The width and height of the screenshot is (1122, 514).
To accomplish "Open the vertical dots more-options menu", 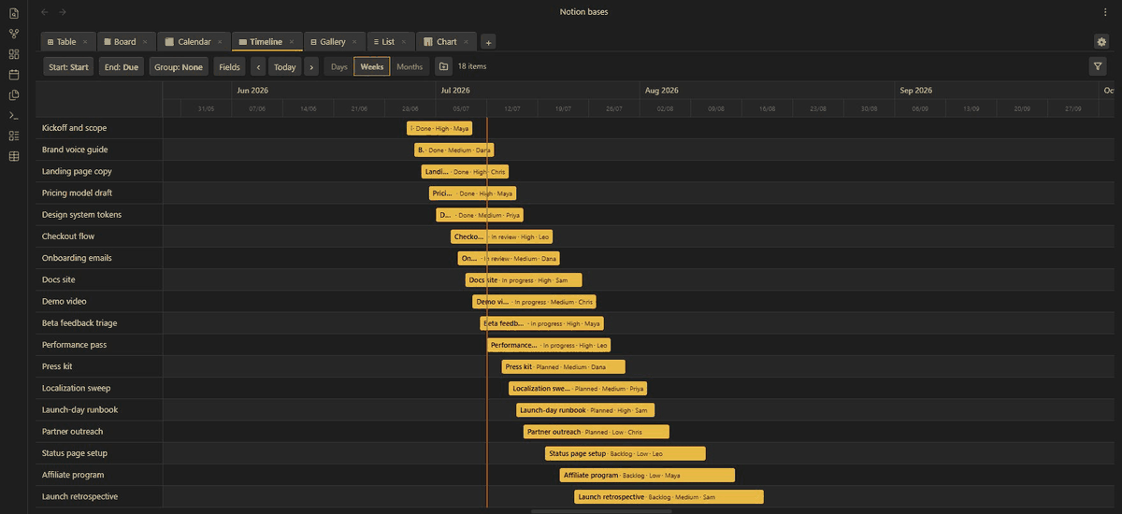I will click(1105, 12).
